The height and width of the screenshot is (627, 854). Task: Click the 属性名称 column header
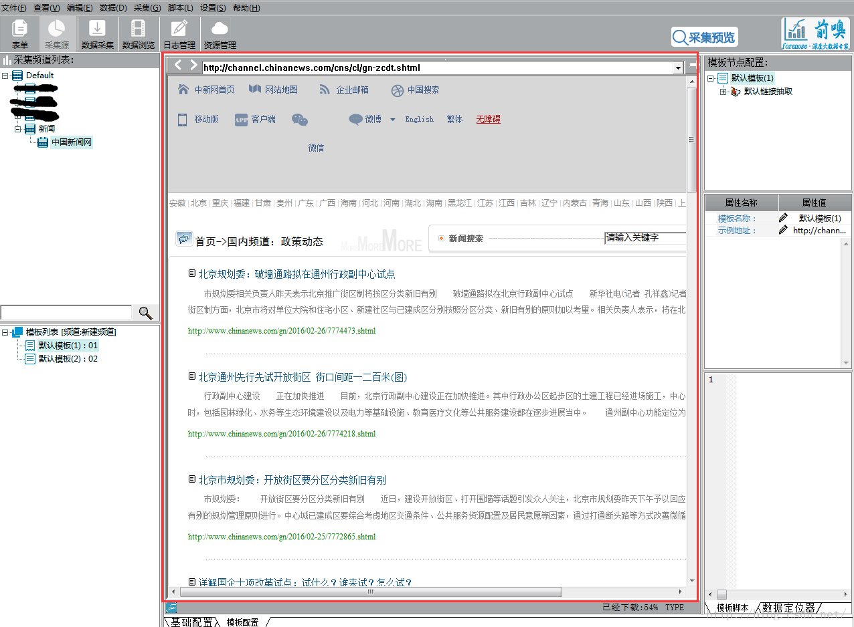point(742,203)
